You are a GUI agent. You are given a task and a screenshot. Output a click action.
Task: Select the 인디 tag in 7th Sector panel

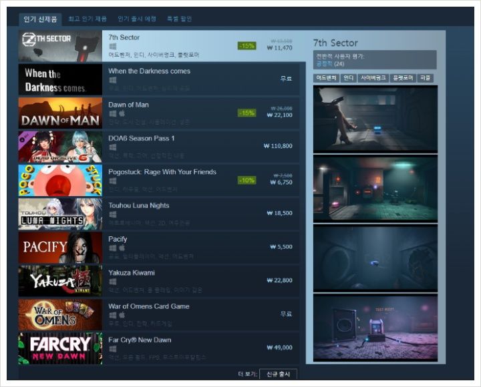(348, 78)
